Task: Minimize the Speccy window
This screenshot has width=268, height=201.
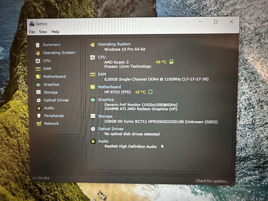Action: [200, 22]
